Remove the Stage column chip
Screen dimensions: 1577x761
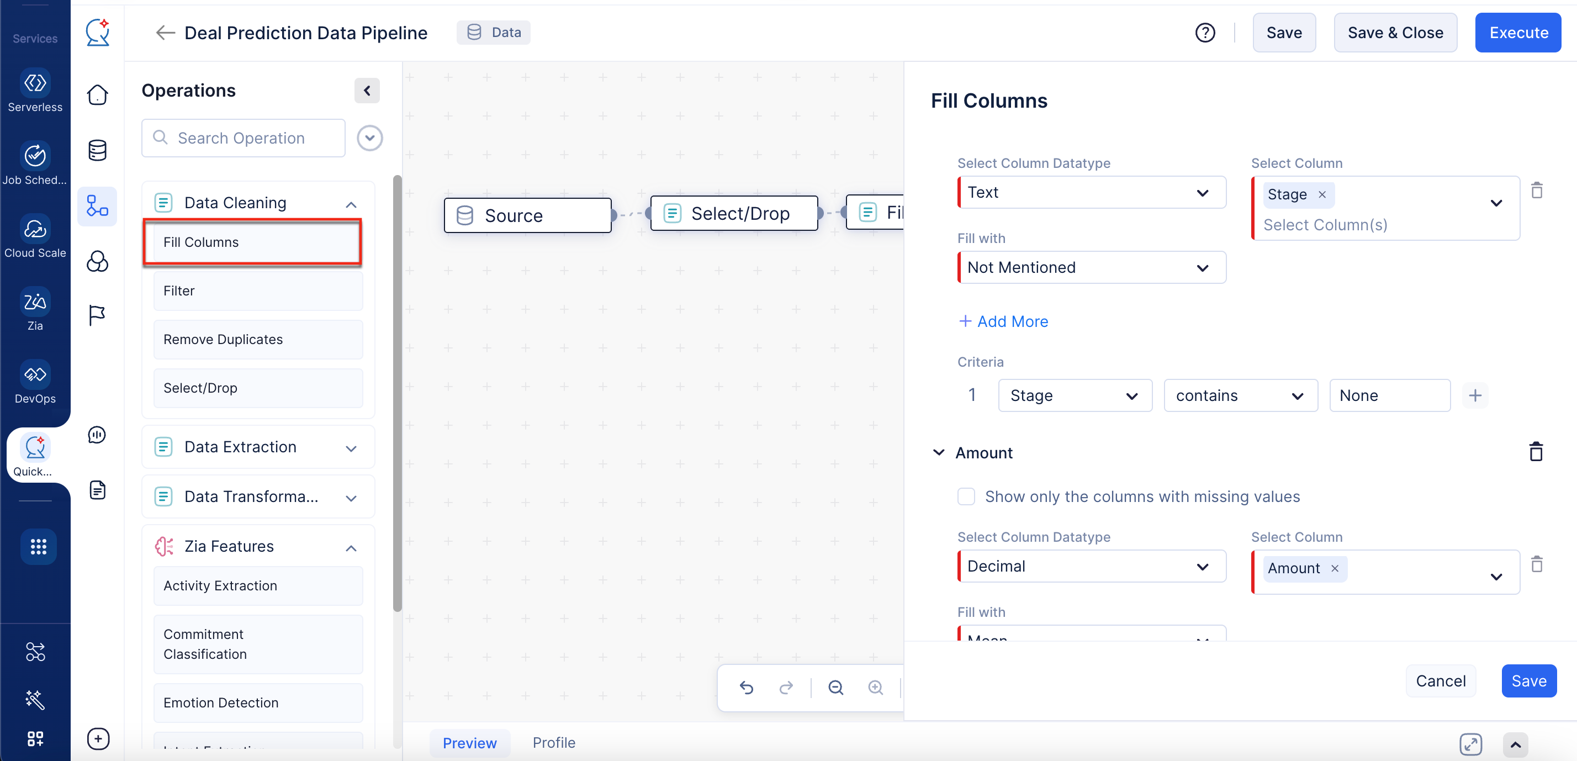pos(1322,195)
